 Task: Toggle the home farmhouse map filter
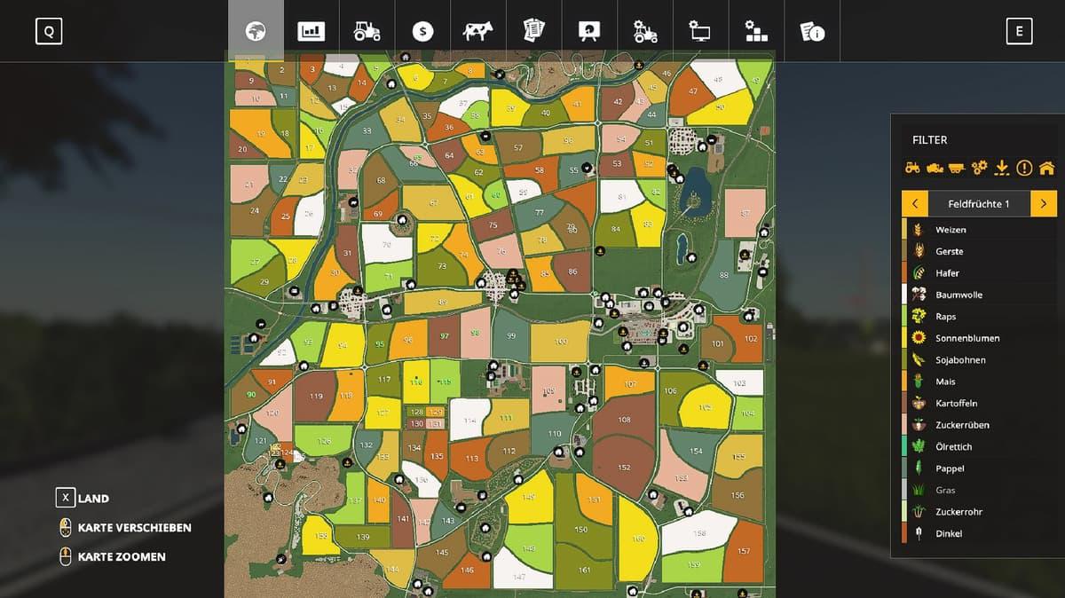(1046, 167)
